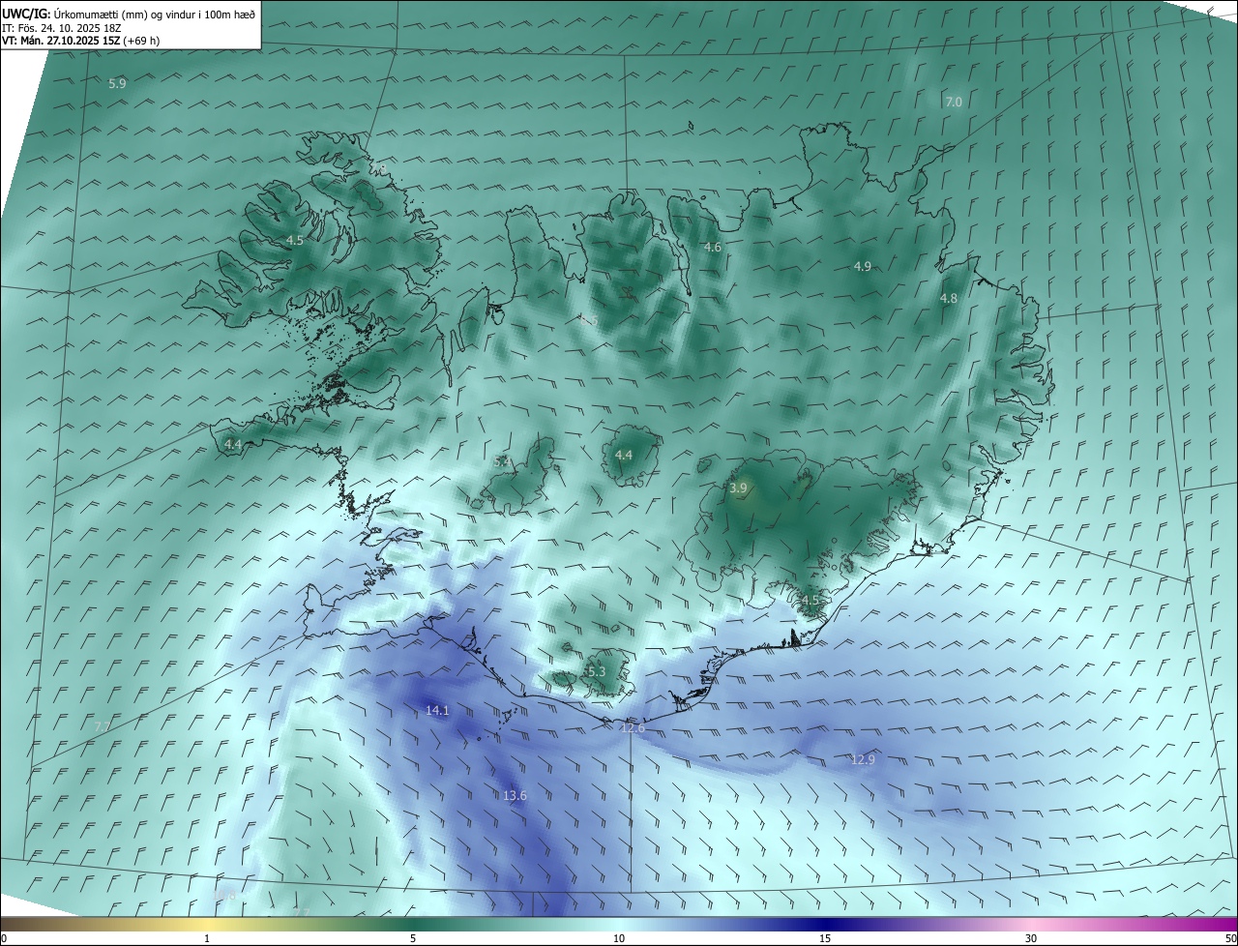Click the pink segment of the color bar
The image size is (1238, 946).
[x=1030, y=925]
